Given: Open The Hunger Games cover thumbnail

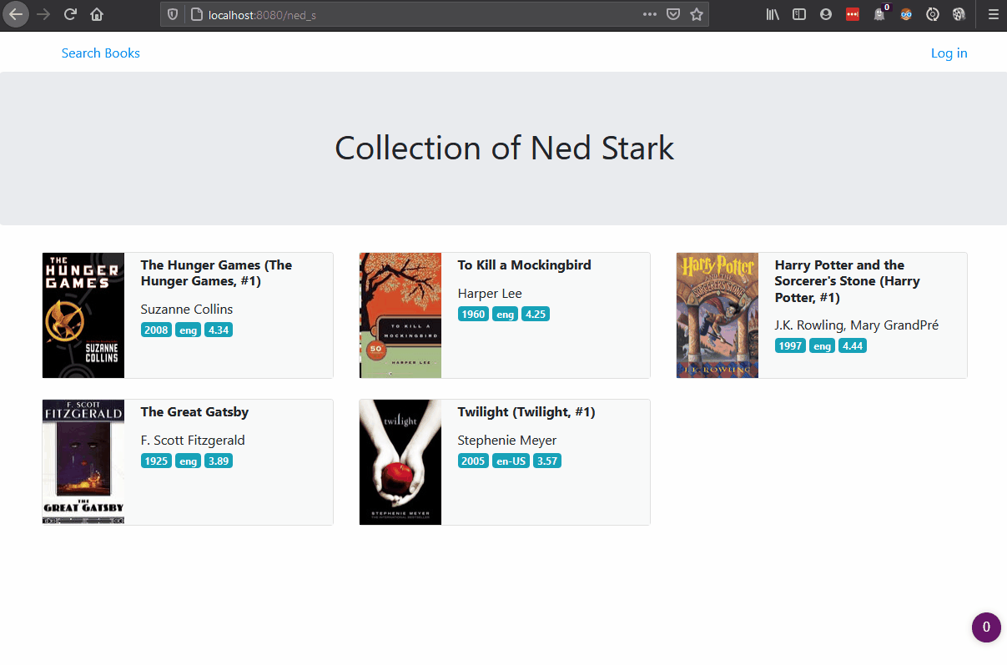Looking at the screenshot, I should point(83,315).
